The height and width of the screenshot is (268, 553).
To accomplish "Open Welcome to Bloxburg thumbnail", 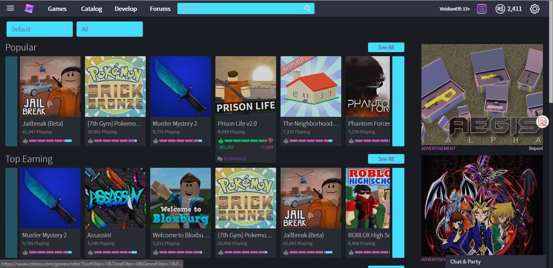I will (x=181, y=198).
